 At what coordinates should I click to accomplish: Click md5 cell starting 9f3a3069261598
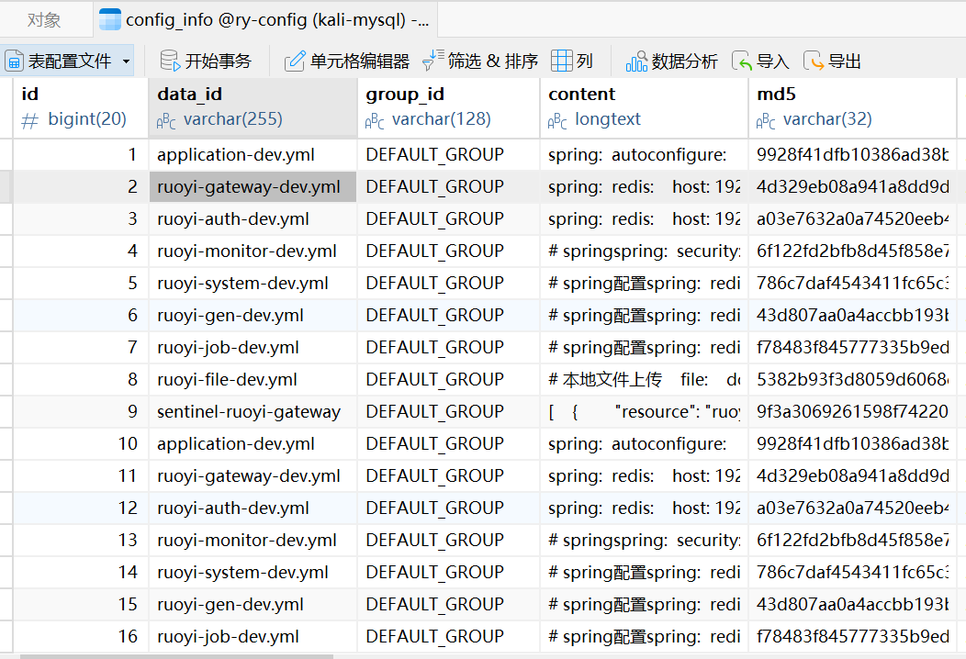coord(853,411)
